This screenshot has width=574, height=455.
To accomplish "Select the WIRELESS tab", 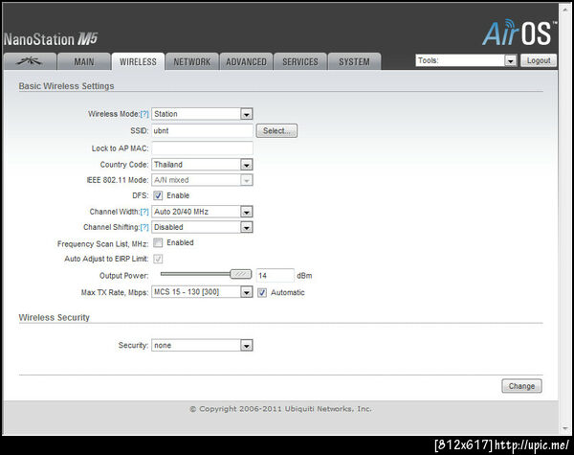I will click(138, 61).
